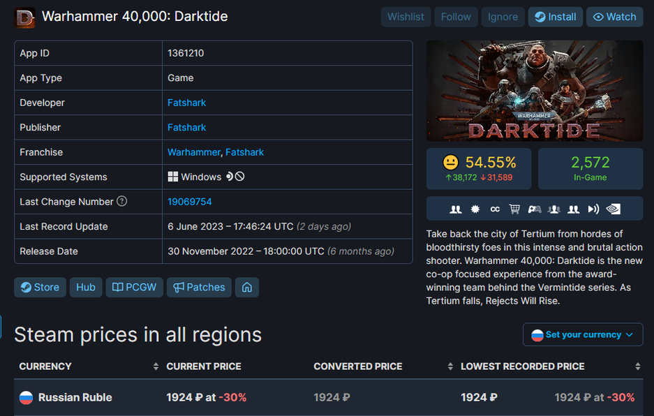The width and height of the screenshot is (654, 416).
Task: Open the Patches button
Action: pos(199,288)
